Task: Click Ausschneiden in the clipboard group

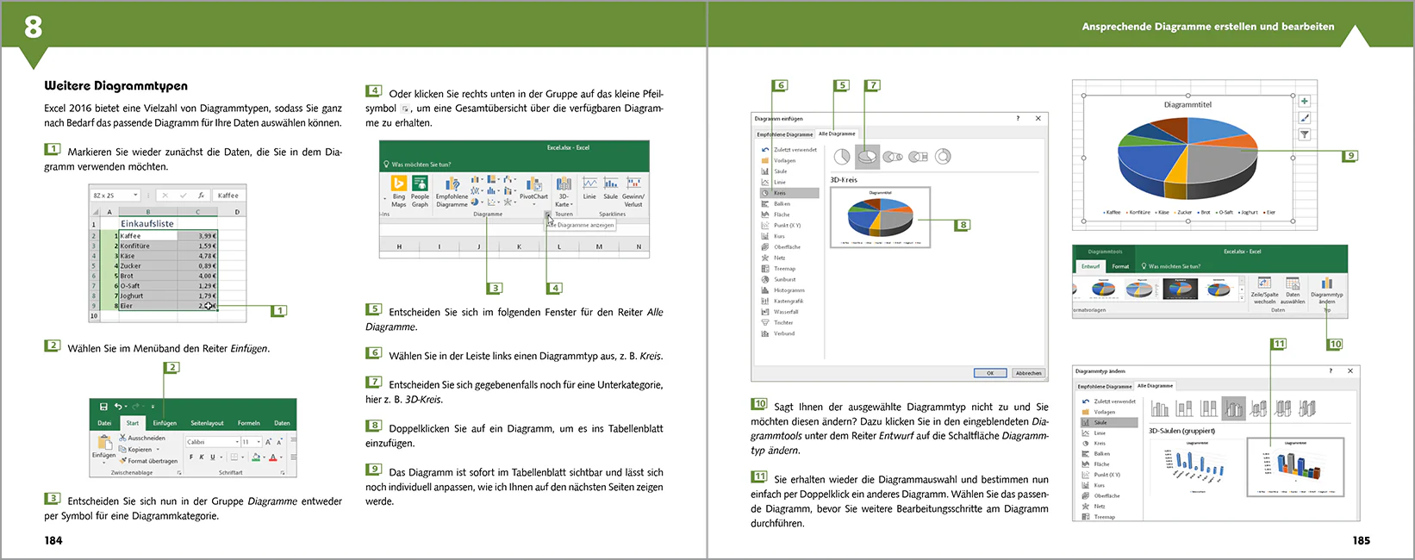Action: coord(142,438)
